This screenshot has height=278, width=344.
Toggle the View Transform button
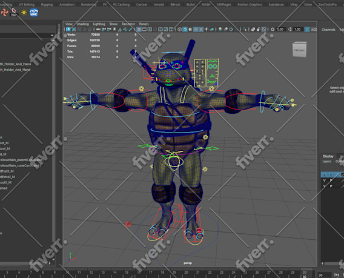[307, 30]
